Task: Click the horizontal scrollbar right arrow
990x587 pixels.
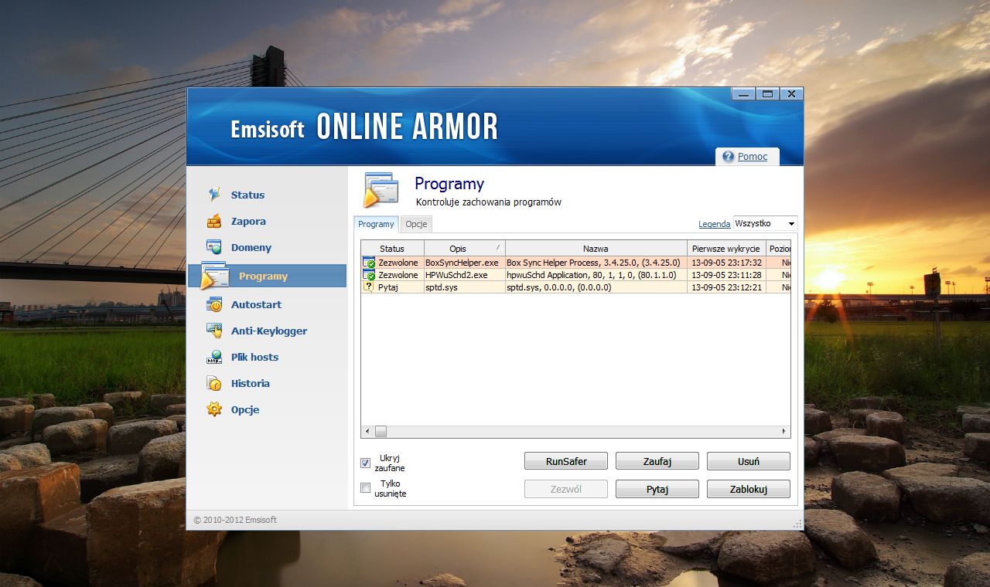Action: tap(783, 432)
